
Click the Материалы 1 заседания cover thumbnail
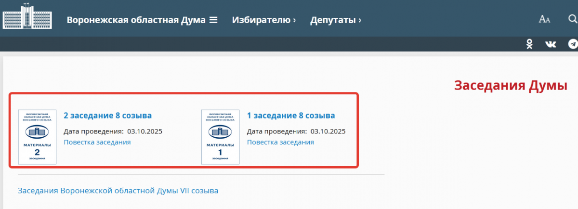[x=220, y=137]
